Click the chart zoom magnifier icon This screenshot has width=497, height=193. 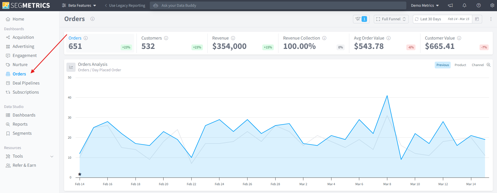[489, 65]
